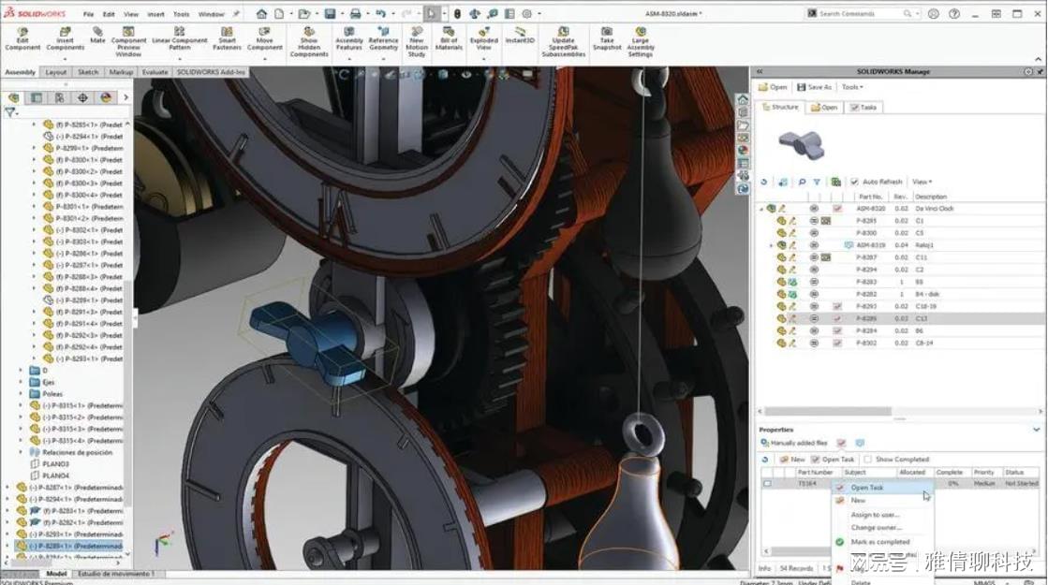The width and height of the screenshot is (1048, 585).
Task: Open the Options gear icon
Action: [526, 13]
